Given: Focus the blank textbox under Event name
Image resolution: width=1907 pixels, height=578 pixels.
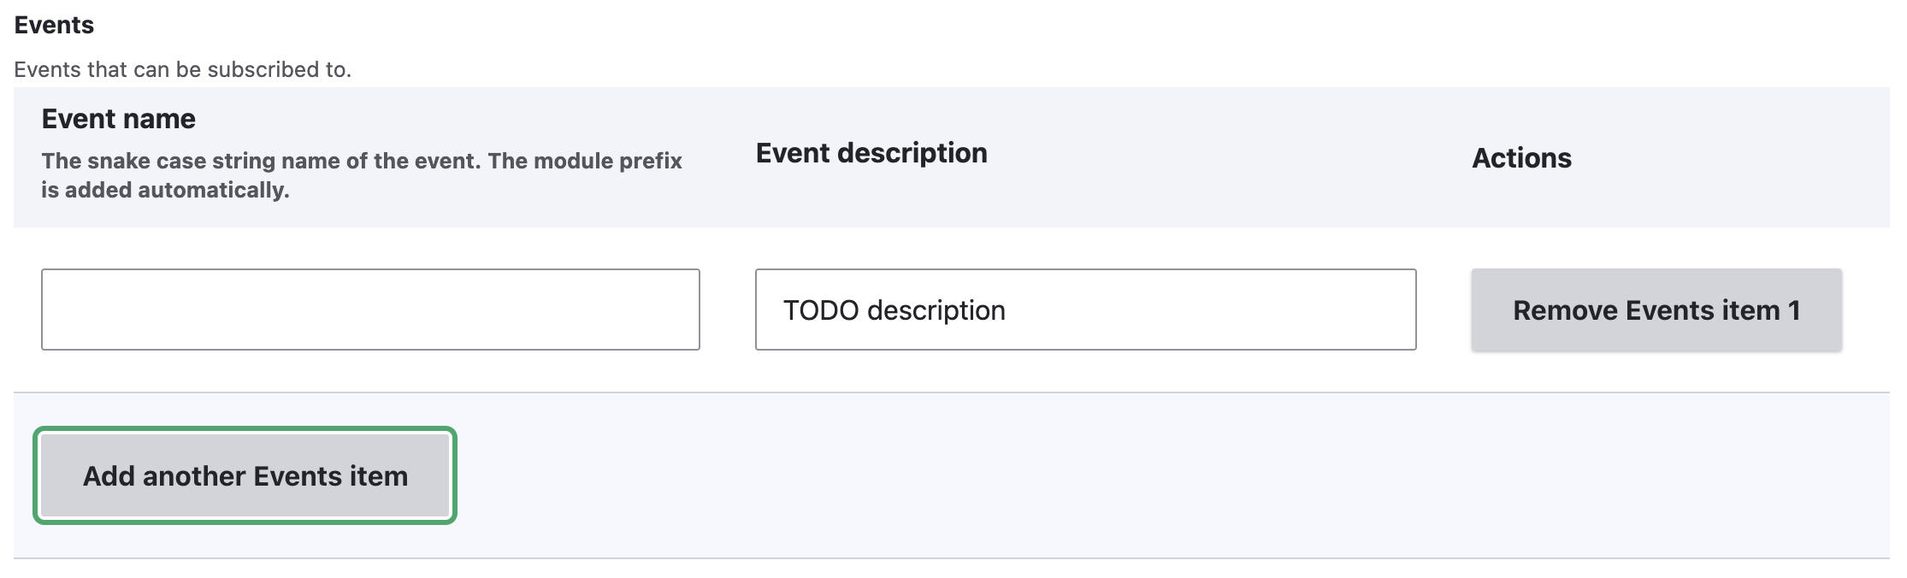Looking at the screenshot, I should tap(370, 310).
